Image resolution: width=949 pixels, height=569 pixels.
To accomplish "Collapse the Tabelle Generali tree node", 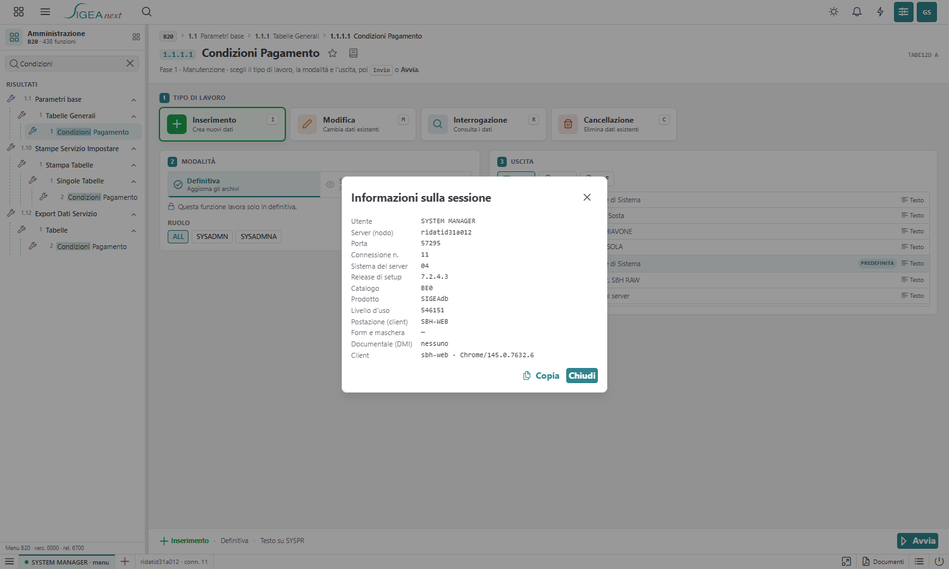I will [x=133, y=116].
